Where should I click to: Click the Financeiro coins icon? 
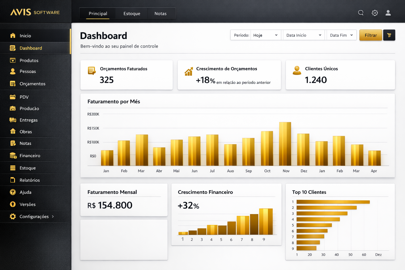(13, 156)
